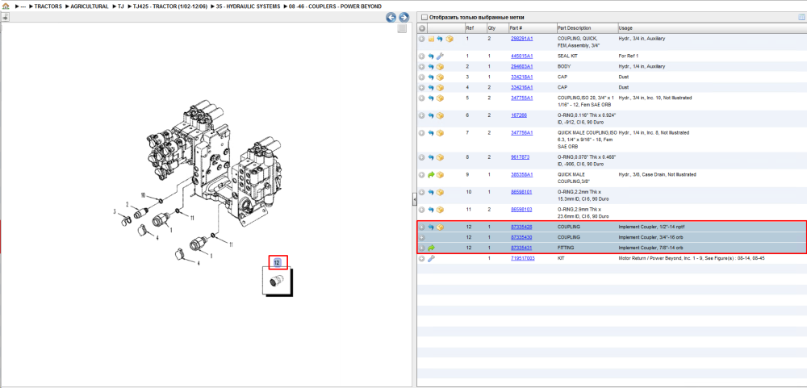
Task: Sort by the Part Description column header
Action: click(587, 27)
